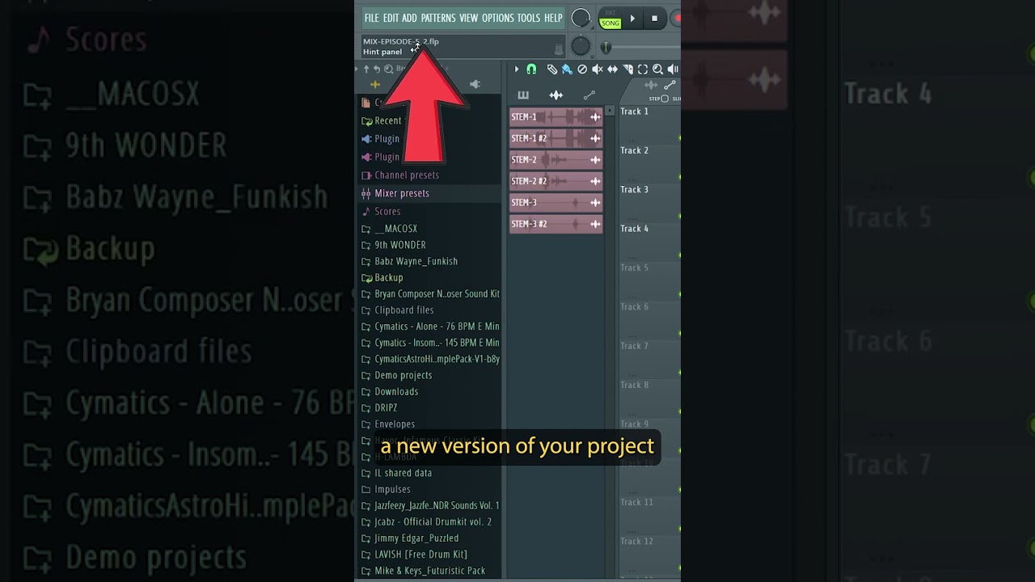The height and width of the screenshot is (582, 1035).
Task: Select the Slice tool
Action: (627, 70)
